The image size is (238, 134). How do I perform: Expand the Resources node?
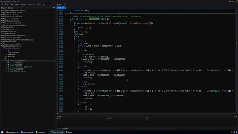(5, 57)
